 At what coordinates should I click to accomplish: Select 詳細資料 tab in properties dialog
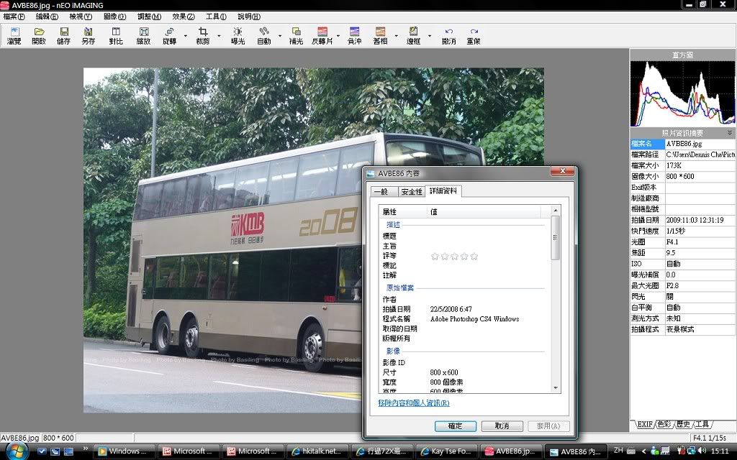(443, 191)
